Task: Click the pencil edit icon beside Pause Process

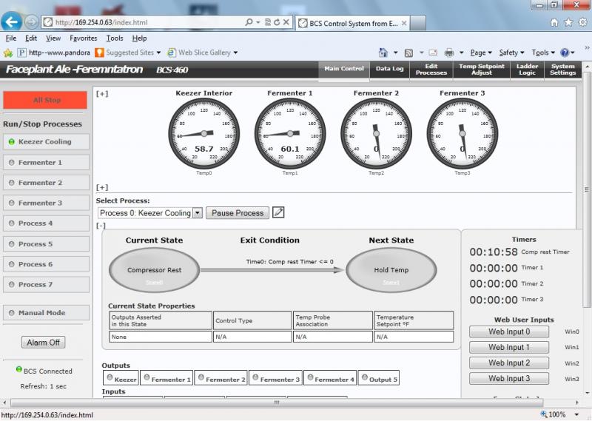Action: coord(278,212)
